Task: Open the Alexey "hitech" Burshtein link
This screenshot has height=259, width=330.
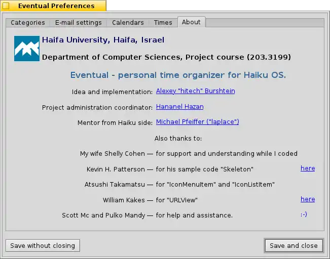Action: (x=195, y=91)
